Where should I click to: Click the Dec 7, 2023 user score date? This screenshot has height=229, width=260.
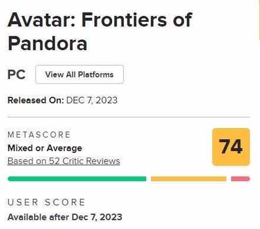pyautogui.click(x=97, y=217)
